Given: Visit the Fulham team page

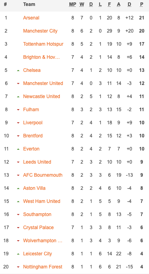Looking at the screenshot, I should coord(31,110).
